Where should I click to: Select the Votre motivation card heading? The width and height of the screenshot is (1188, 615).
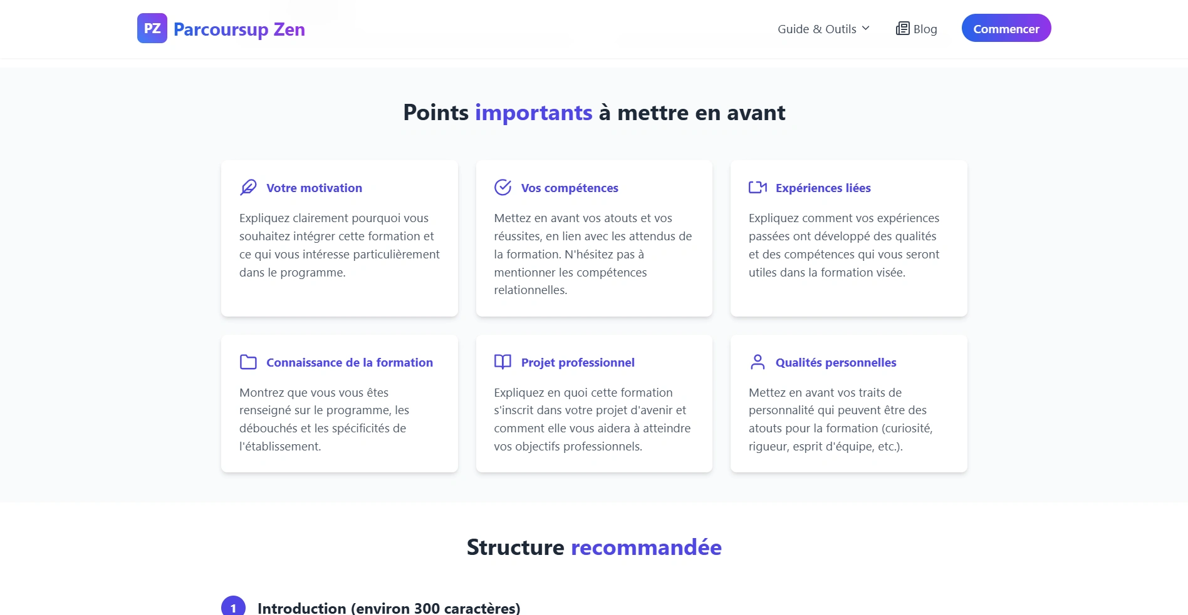pos(314,188)
